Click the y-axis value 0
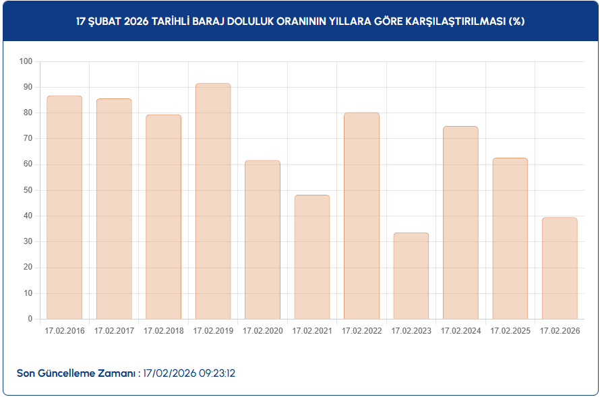600x397 pixels. pyautogui.click(x=30, y=319)
